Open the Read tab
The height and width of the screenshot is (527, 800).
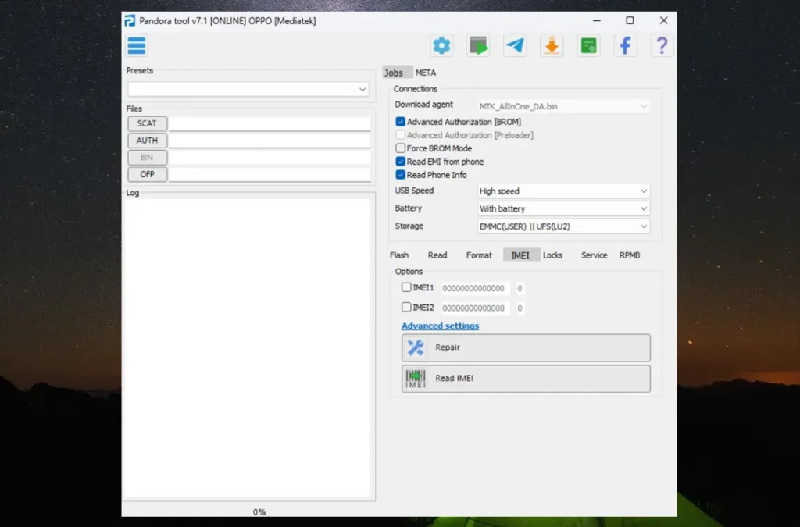pyautogui.click(x=437, y=255)
